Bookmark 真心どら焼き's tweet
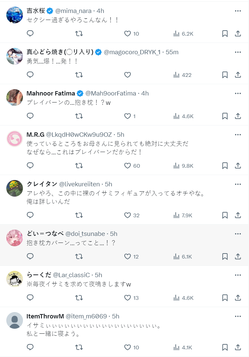Image resolution: width=249 pixels, height=357 pixels. (x=225, y=75)
